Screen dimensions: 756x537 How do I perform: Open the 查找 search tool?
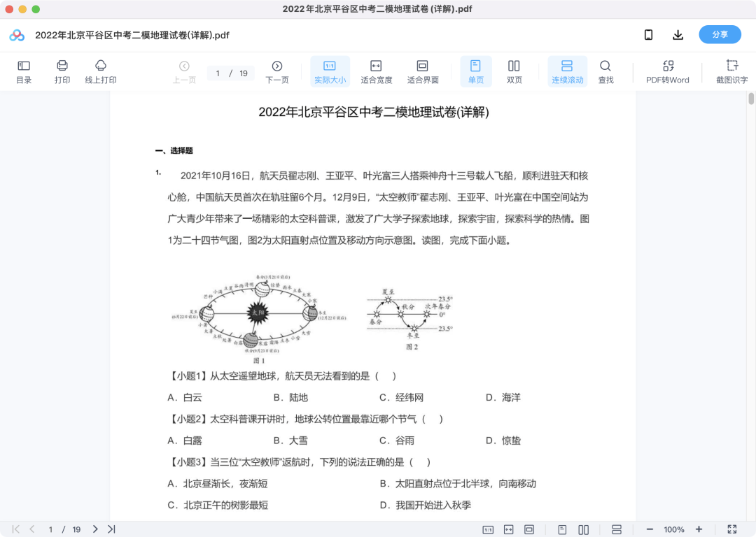pos(605,72)
